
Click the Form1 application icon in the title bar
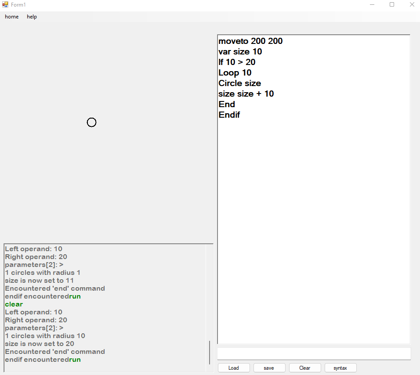6,4
